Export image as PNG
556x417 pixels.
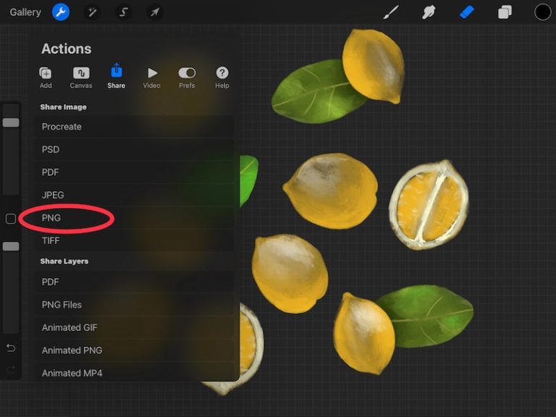134,218
